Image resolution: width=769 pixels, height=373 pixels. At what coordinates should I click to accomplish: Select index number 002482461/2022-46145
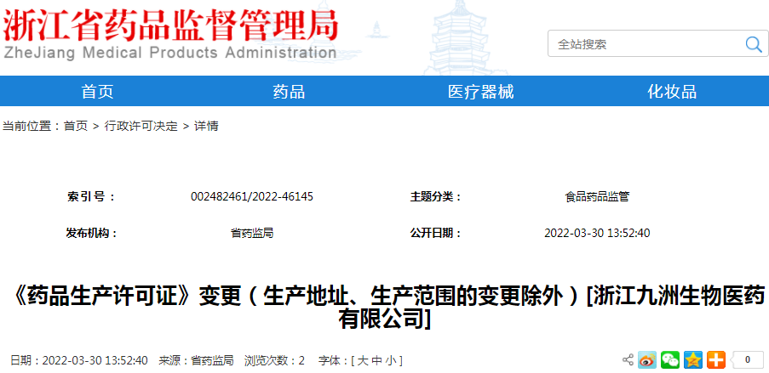coord(252,197)
